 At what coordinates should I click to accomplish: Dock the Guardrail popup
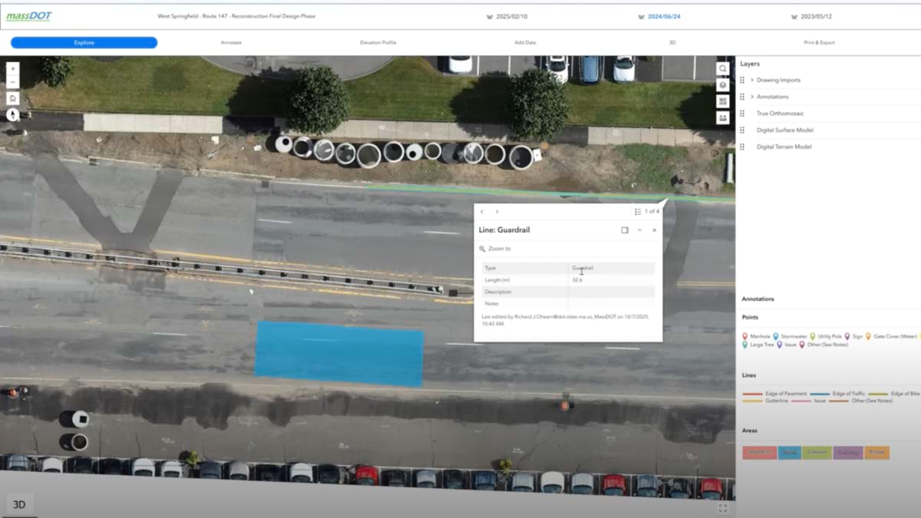[x=625, y=230]
